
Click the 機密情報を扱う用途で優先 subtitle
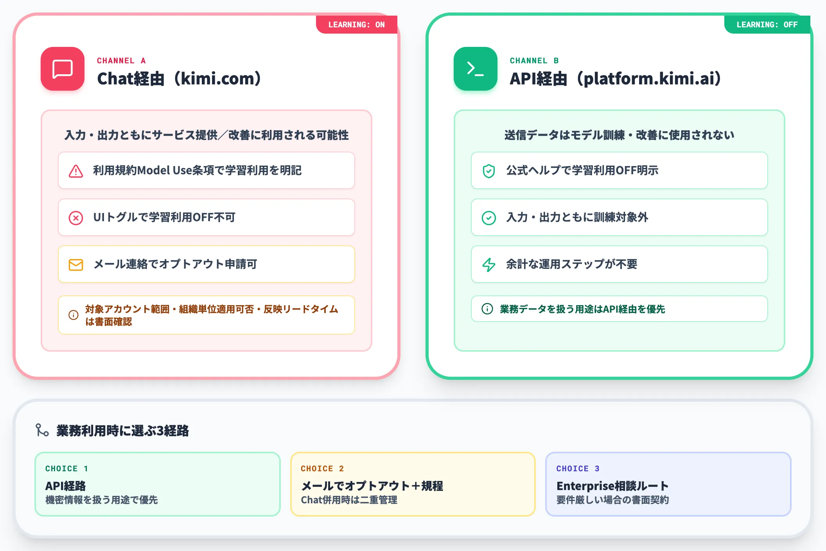click(102, 500)
